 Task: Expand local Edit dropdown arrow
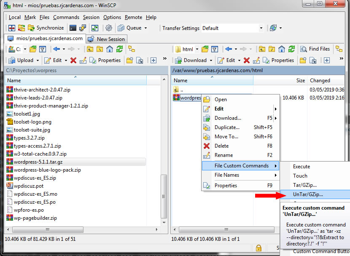pyautogui.click(x=66, y=60)
